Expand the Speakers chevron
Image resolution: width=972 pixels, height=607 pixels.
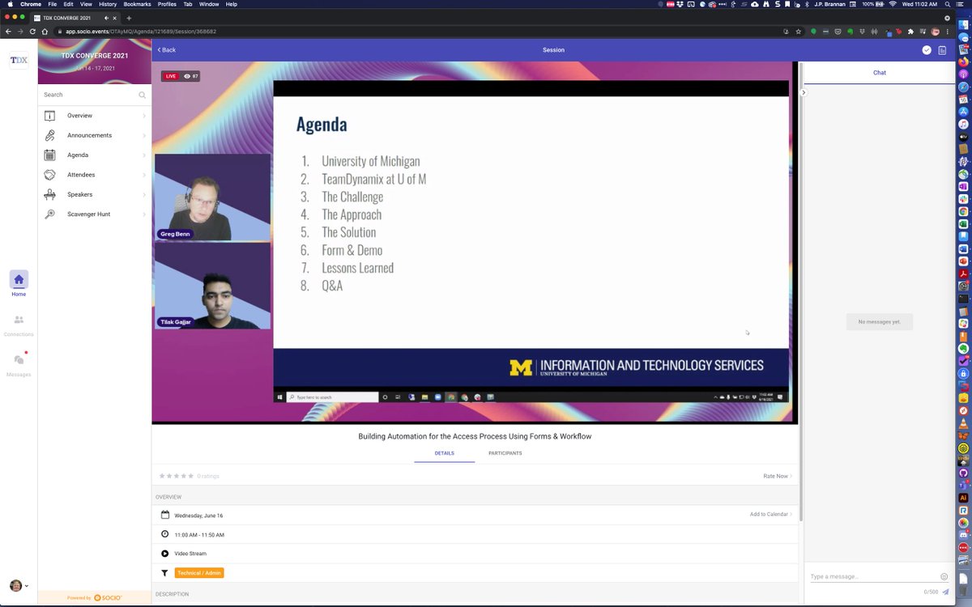[x=144, y=194]
